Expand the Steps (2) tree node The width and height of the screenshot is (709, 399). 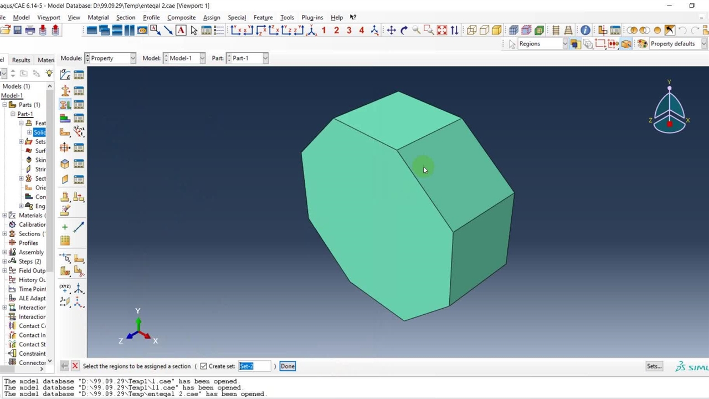pos(5,262)
